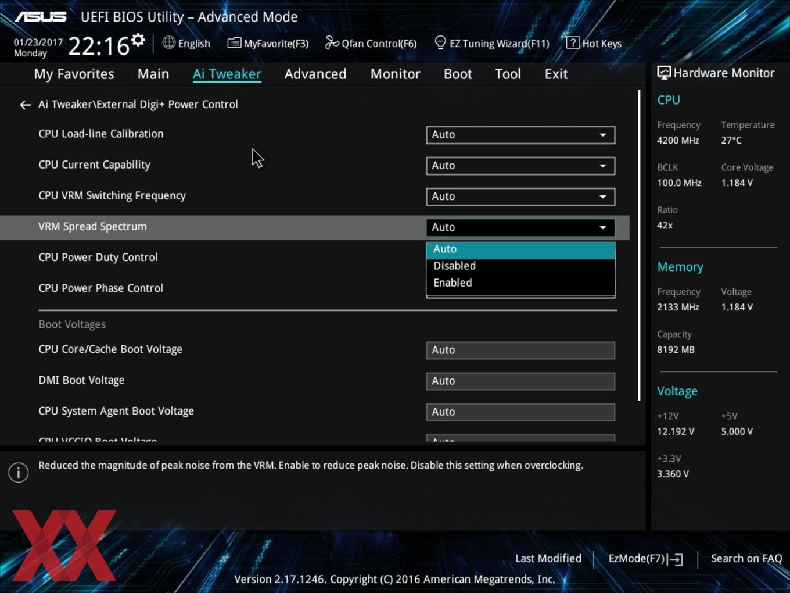This screenshot has width=790, height=593.
Task: Click the globe language icon
Action: tap(168, 42)
